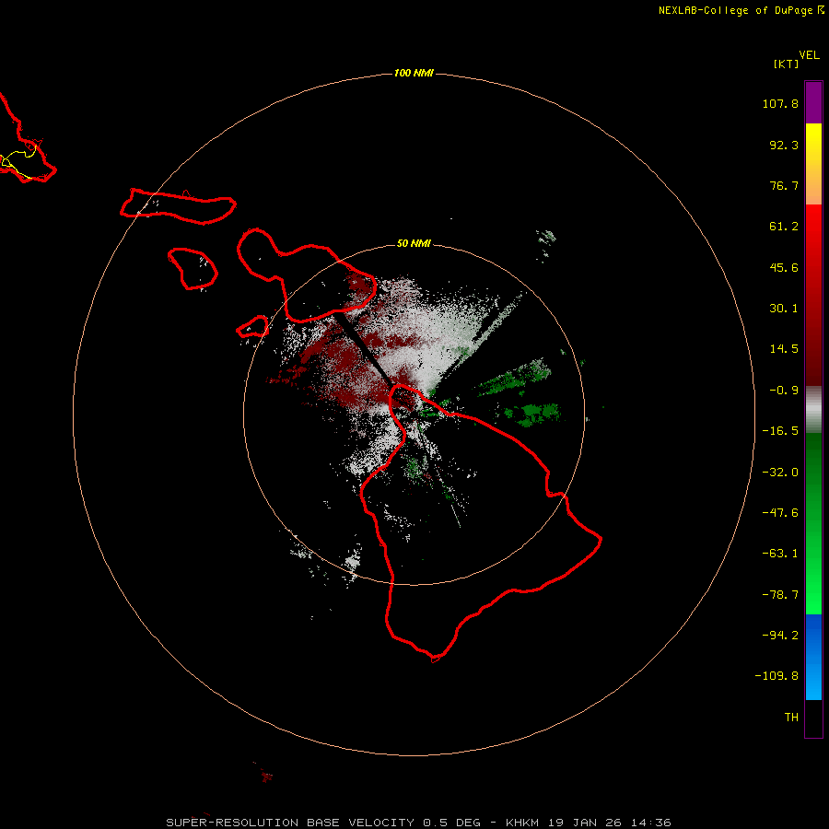Select the -78.7 velocity scale value
Viewport: 829px width, 829px height.
tap(780, 595)
